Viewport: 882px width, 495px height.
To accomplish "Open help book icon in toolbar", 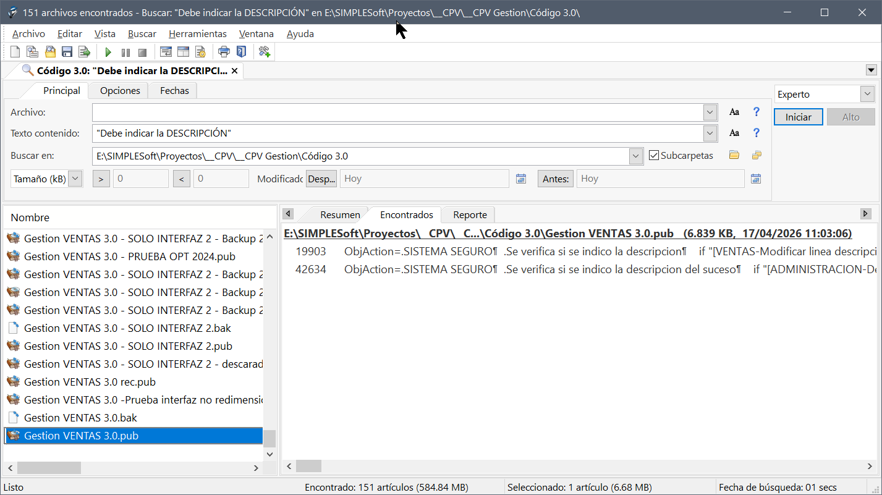I will (241, 52).
